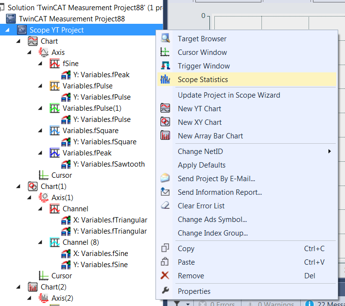Click the orange Variables.fPulse channel icon

click(x=54, y=86)
